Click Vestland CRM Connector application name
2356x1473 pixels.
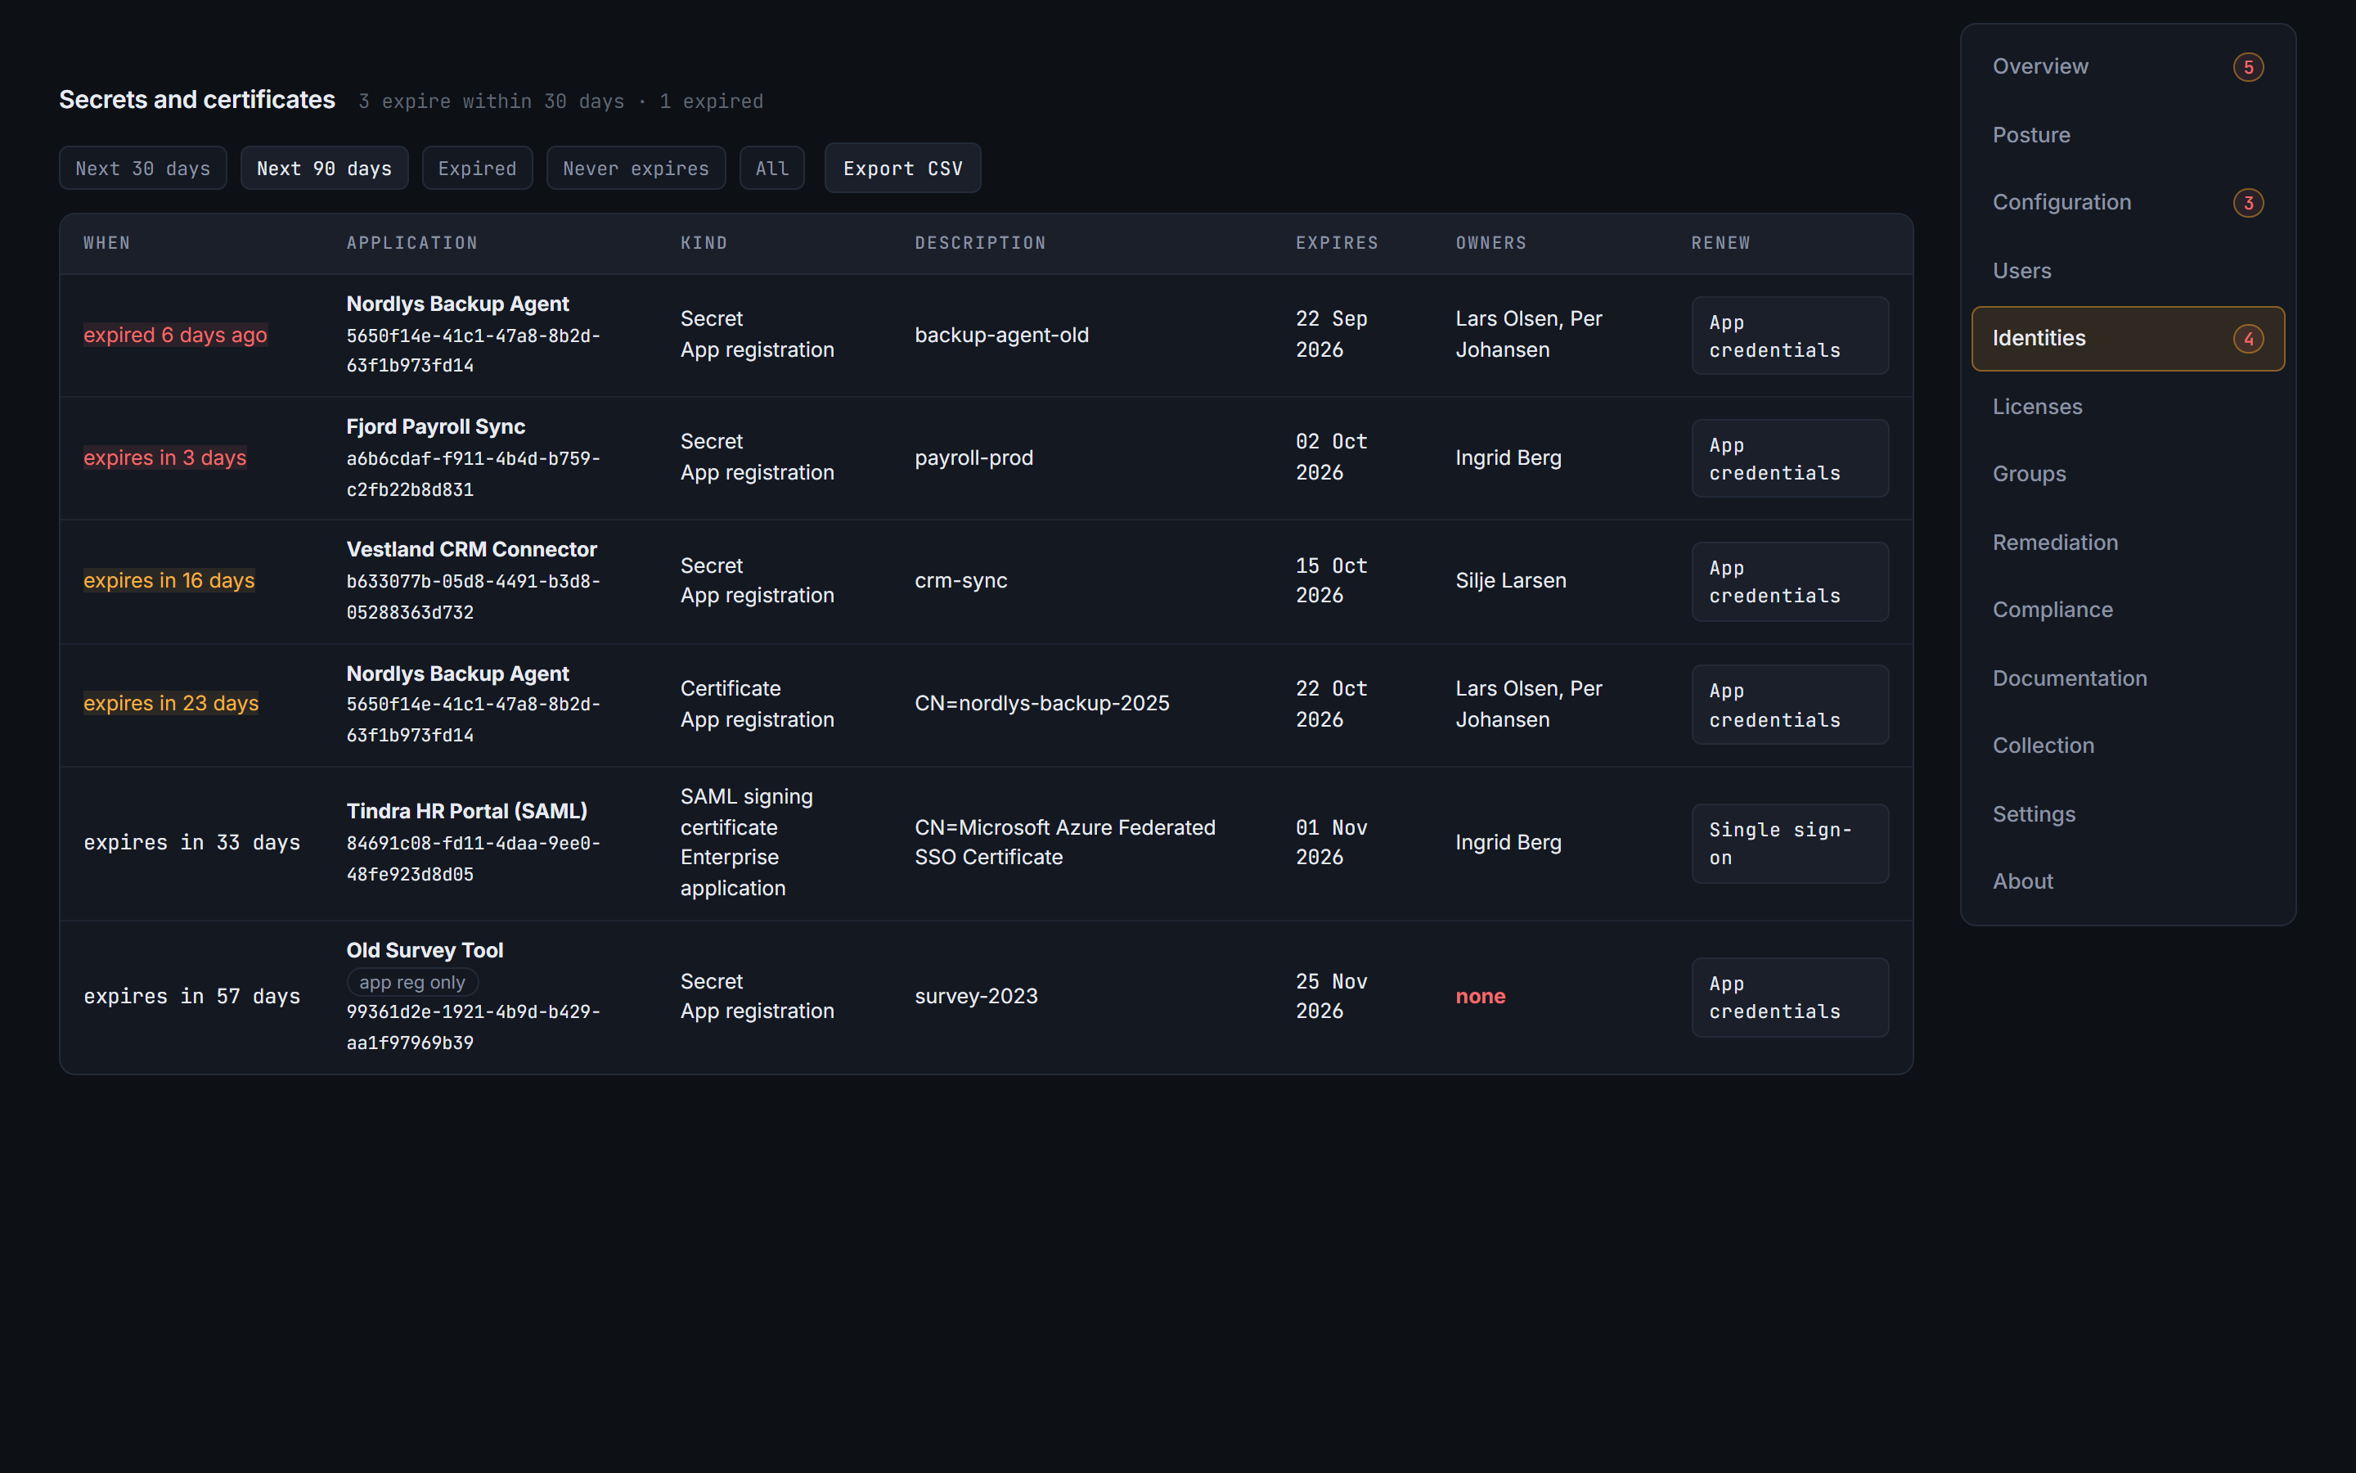point(471,549)
